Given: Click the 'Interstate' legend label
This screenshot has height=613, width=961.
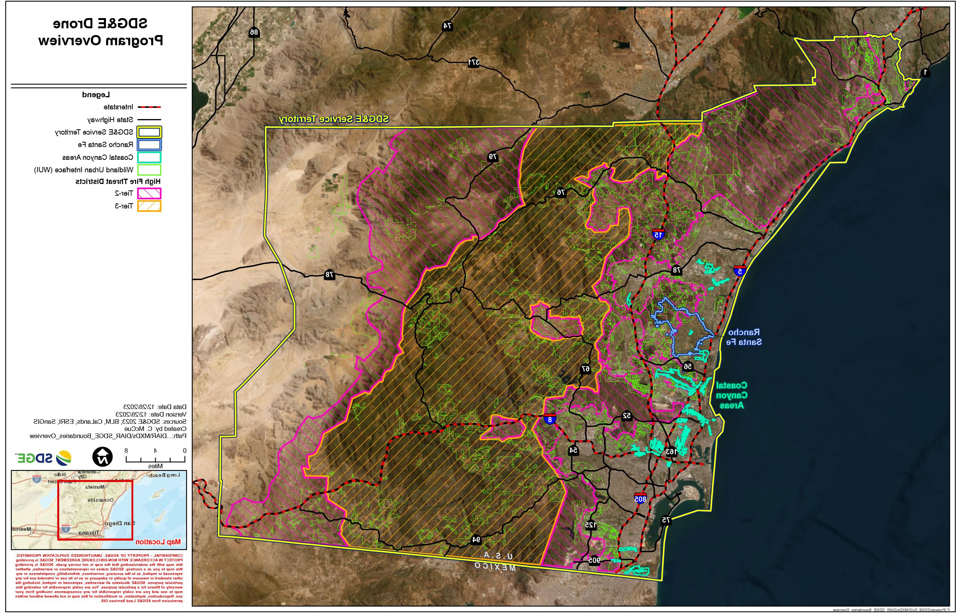Looking at the screenshot, I should coord(119,107).
